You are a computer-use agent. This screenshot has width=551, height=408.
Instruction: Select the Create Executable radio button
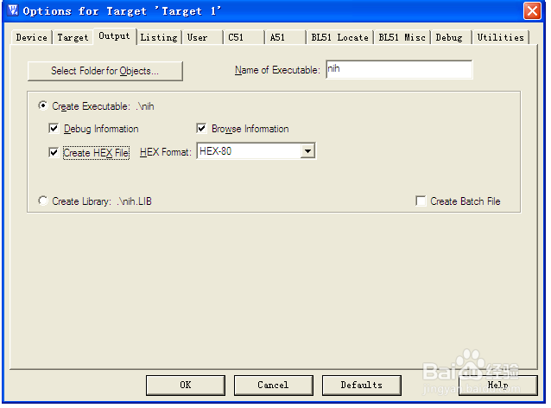pyautogui.click(x=43, y=105)
